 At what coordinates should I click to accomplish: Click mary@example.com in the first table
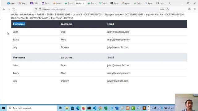coord(119,39)
